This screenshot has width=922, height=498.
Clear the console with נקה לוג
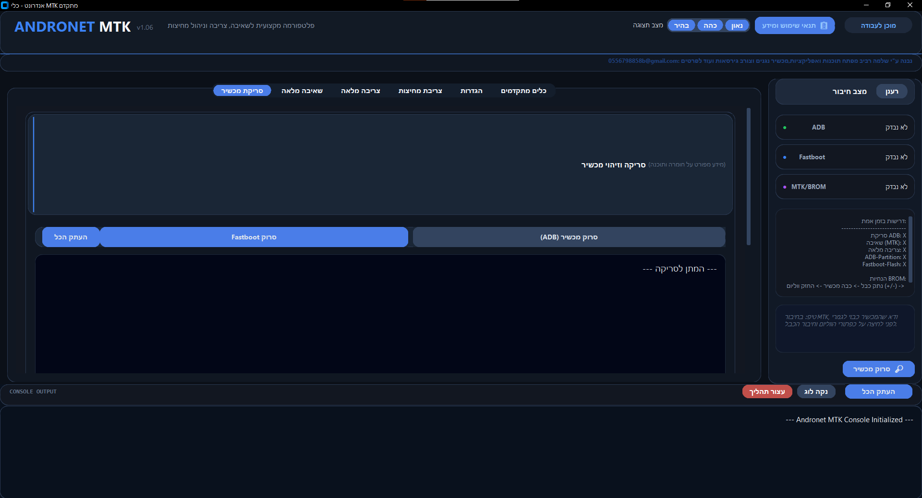click(816, 391)
